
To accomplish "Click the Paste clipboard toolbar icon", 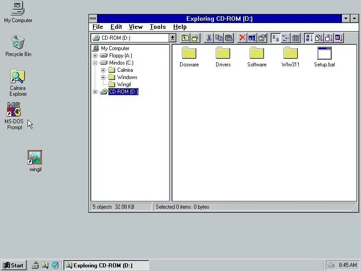I will point(229,38).
